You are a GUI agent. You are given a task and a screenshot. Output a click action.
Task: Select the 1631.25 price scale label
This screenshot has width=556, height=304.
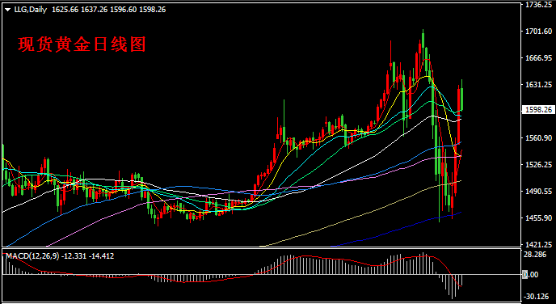(x=538, y=85)
